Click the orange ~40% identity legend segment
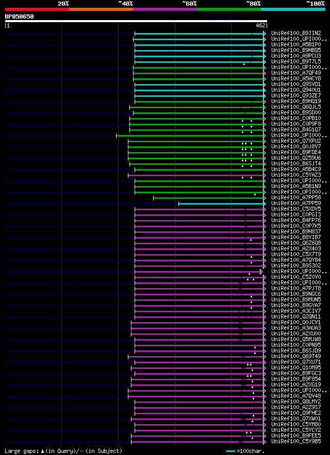The width and height of the screenshot is (330, 455). coord(101,9)
